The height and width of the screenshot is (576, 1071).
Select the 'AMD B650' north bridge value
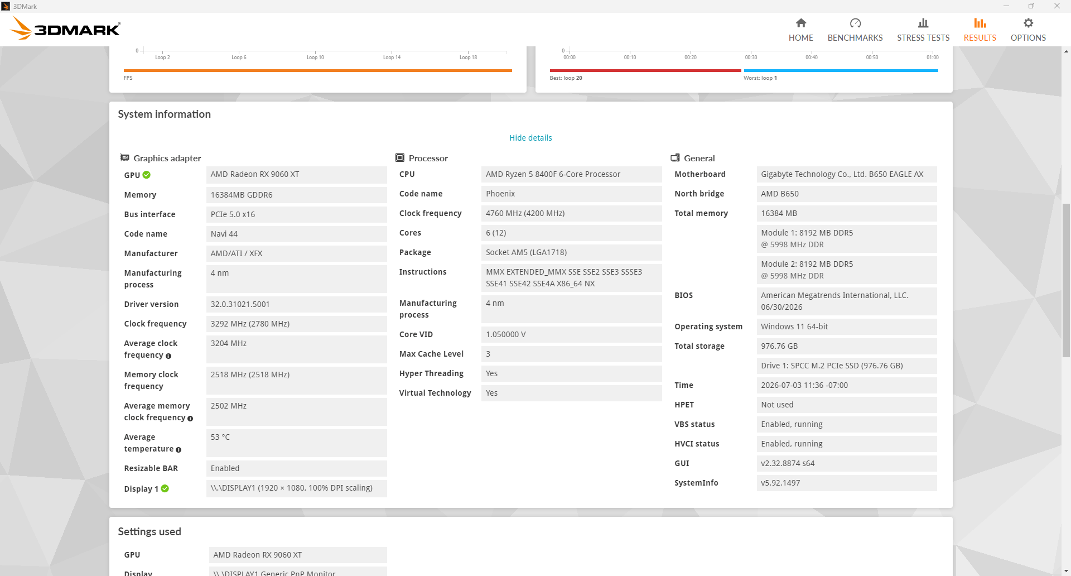tap(847, 194)
